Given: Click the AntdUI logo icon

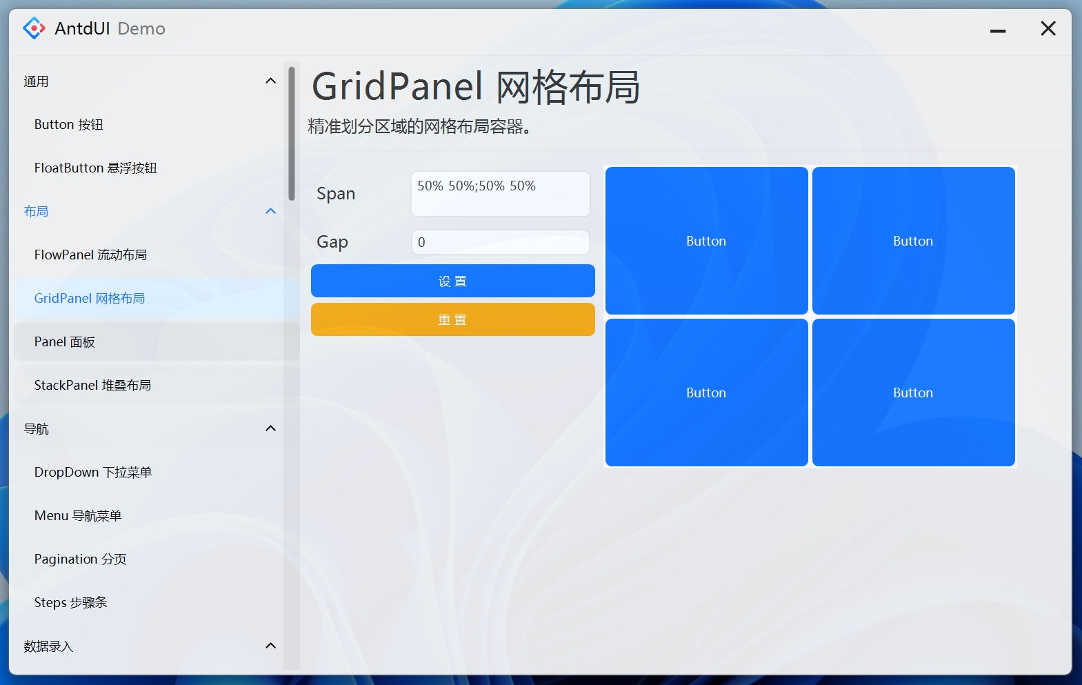Looking at the screenshot, I should pyautogui.click(x=34, y=28).
